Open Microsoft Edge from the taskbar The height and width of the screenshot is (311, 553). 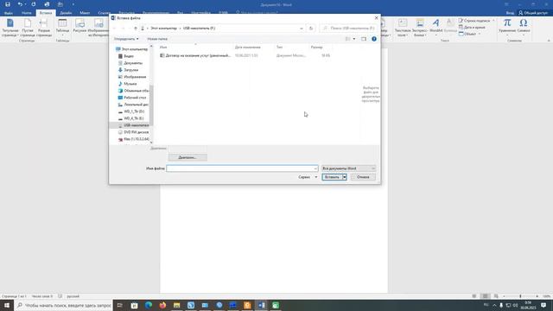pyautogui.click(x=149, y=305)
